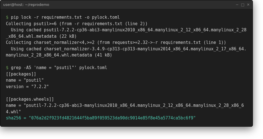Click the pip lock command text
Screen dimensions: 263x139
click(65, 17)
